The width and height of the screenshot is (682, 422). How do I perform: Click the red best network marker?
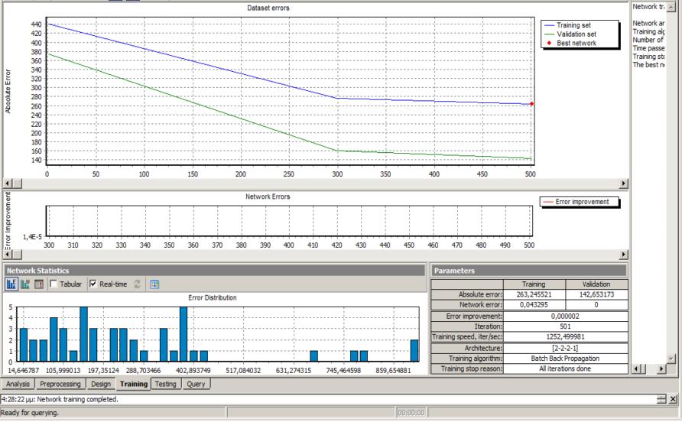531,104
